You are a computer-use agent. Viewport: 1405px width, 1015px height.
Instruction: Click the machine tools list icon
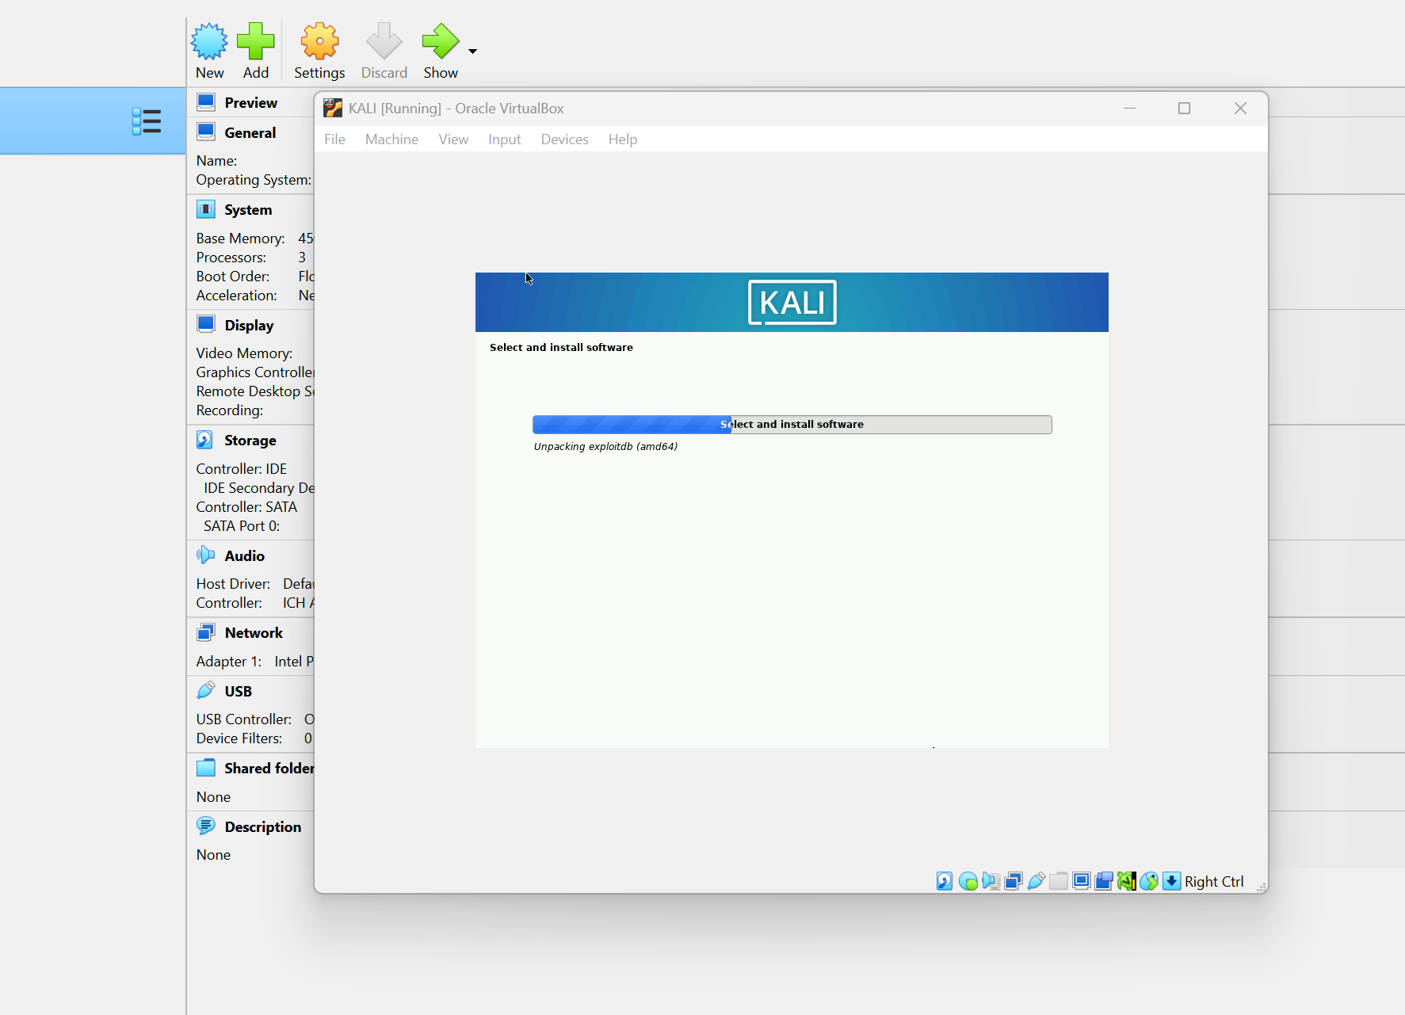pos(147,121)
